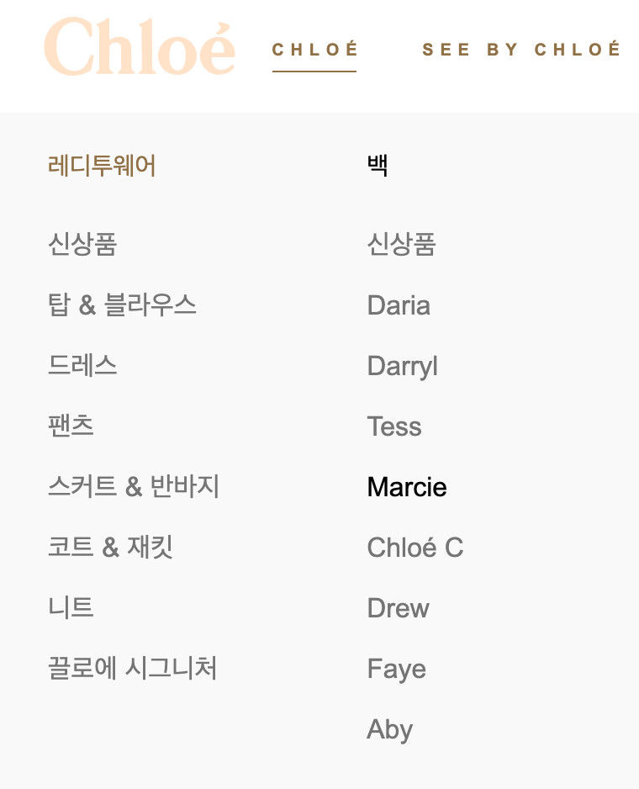639x789 pixels.
Task: View the Daria bag collection
Action: click(x=398, y=305)
